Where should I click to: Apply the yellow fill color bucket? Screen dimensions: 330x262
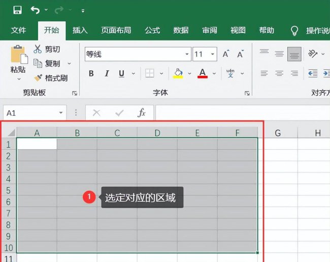tap(178, 73)
